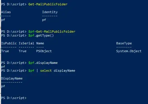Click the Name column header

pos(40,43)
